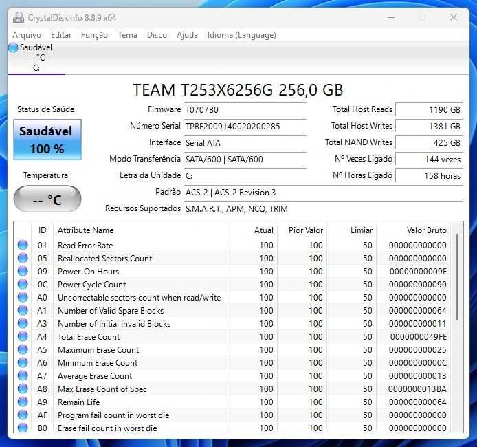The image size is (477, 447).
Task: Click the CrystalDiskInfo app icon in title bar
Action: (19, 17)
